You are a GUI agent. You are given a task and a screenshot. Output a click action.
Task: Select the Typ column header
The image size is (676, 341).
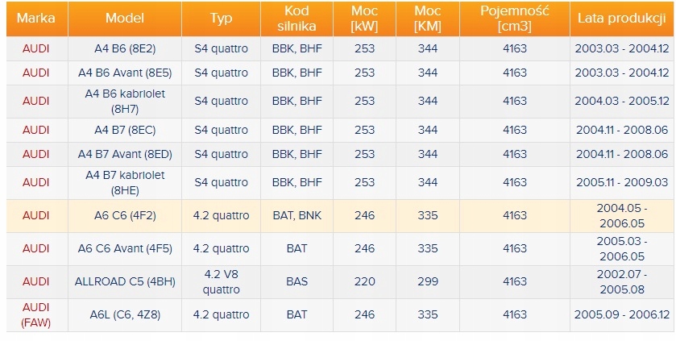(x=221, y=19)
